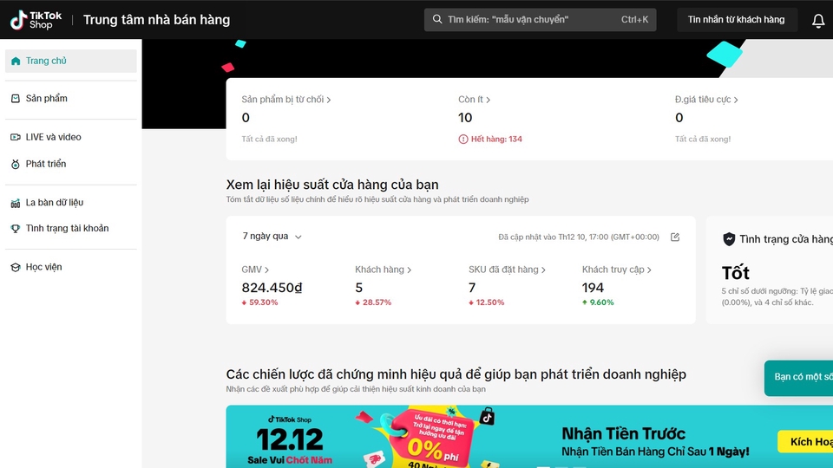
Task: Open the 7 ngày qua dropdown
Action: [272, 237]
